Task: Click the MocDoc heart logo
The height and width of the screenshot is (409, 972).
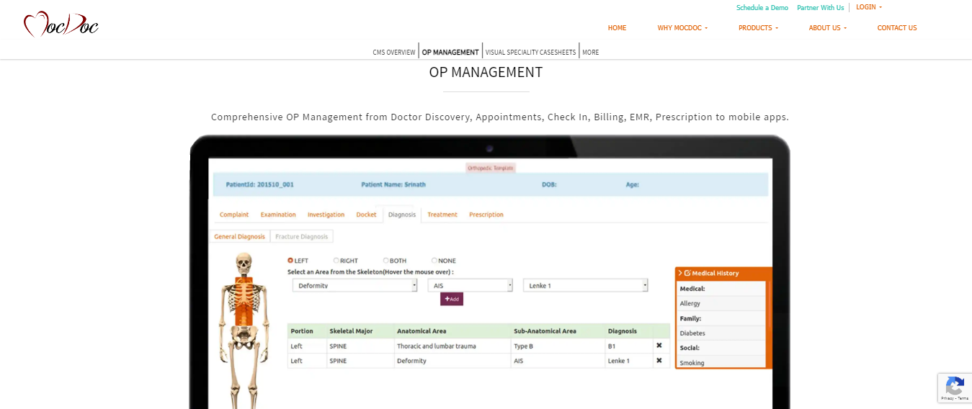Action: point(61,24)
